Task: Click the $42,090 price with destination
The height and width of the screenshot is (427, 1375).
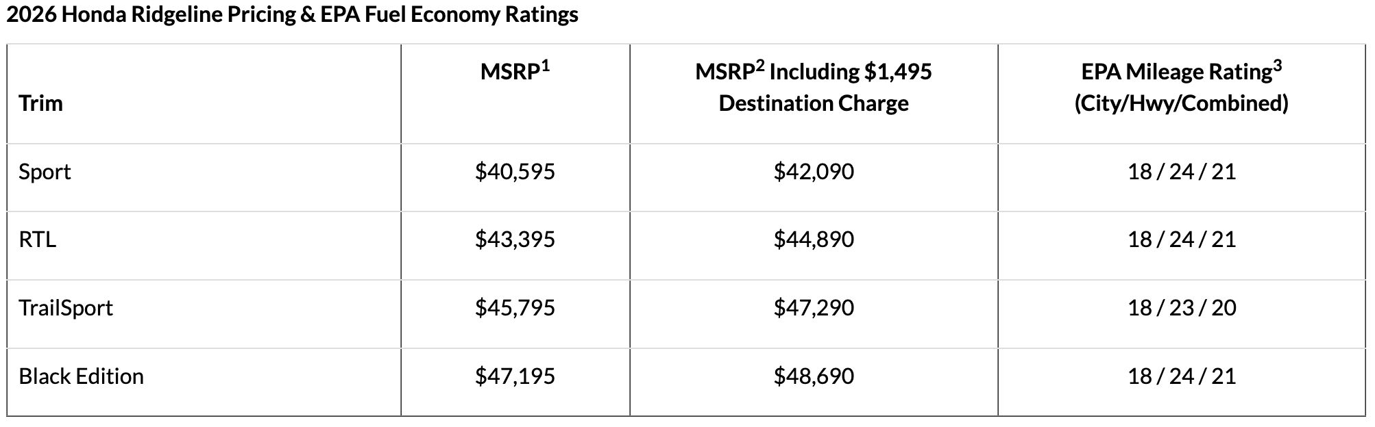Action: click(x=814, y=171)
